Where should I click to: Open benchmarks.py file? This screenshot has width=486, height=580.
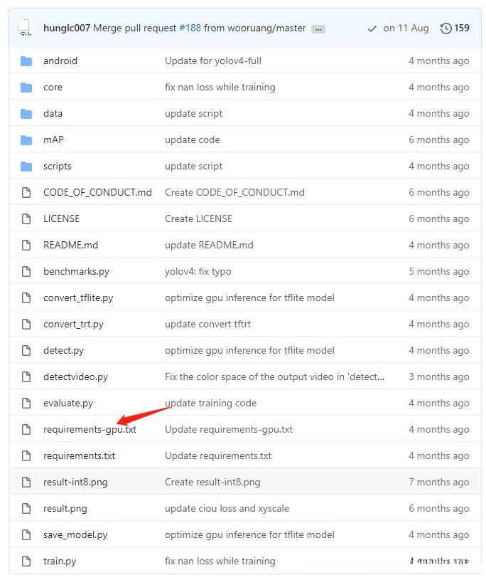[77, 272]
